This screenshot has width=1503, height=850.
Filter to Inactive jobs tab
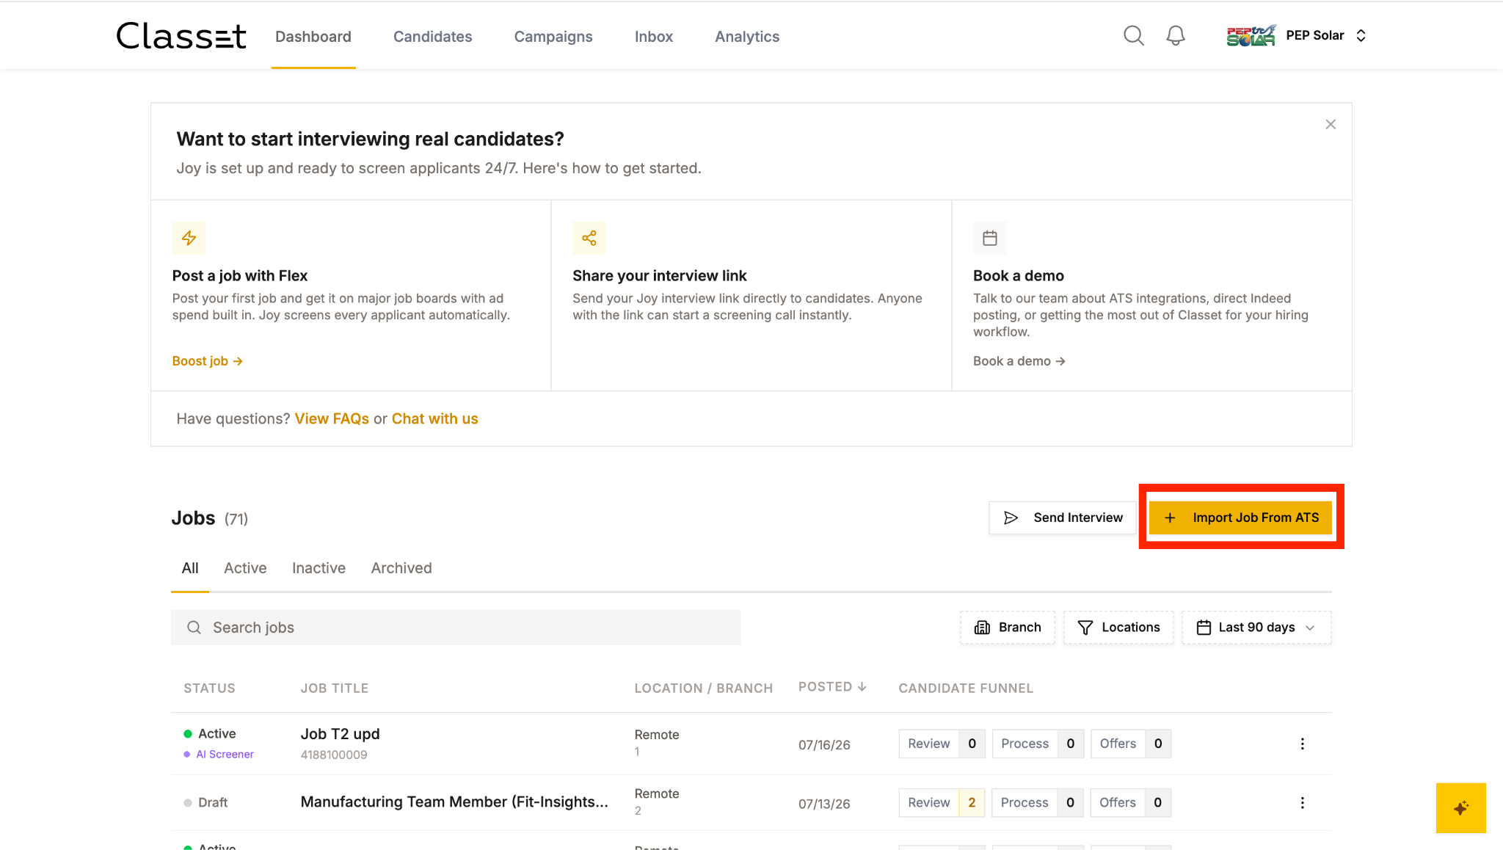point(319,568)
